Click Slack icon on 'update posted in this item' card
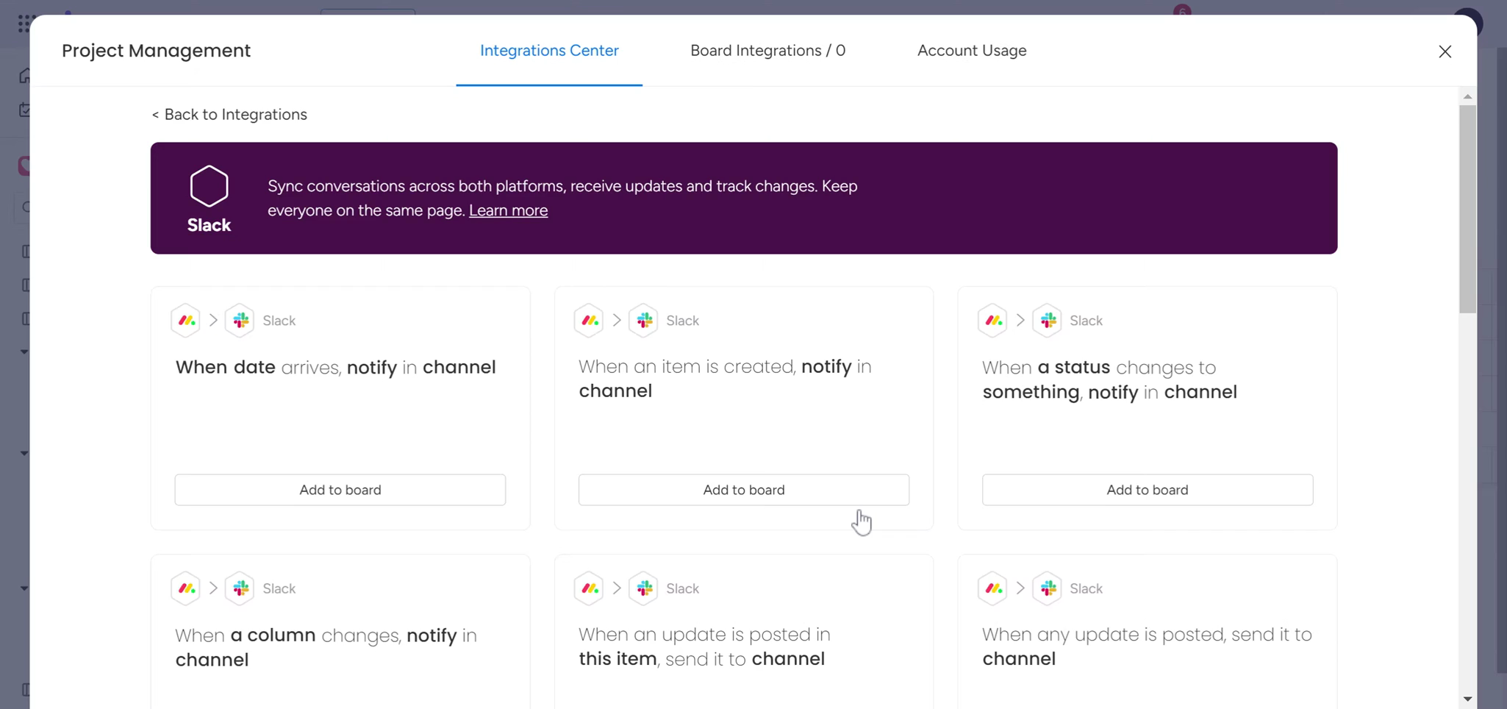This screenshot has width=1507, height=709. pos(643,588)
